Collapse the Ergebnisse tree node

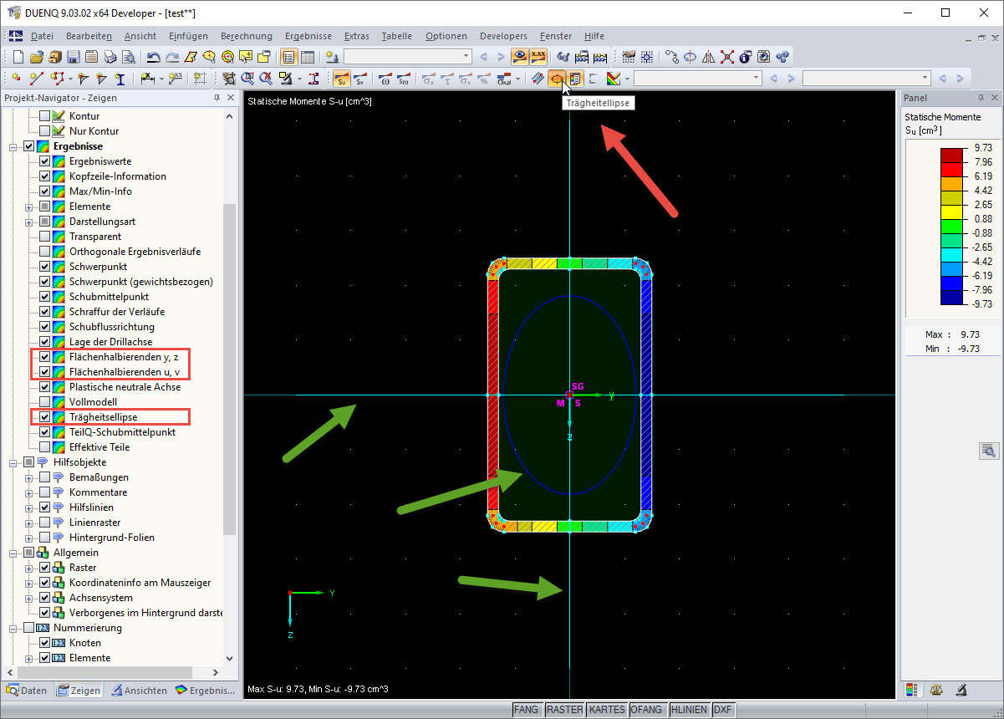(x=13, y=146)
